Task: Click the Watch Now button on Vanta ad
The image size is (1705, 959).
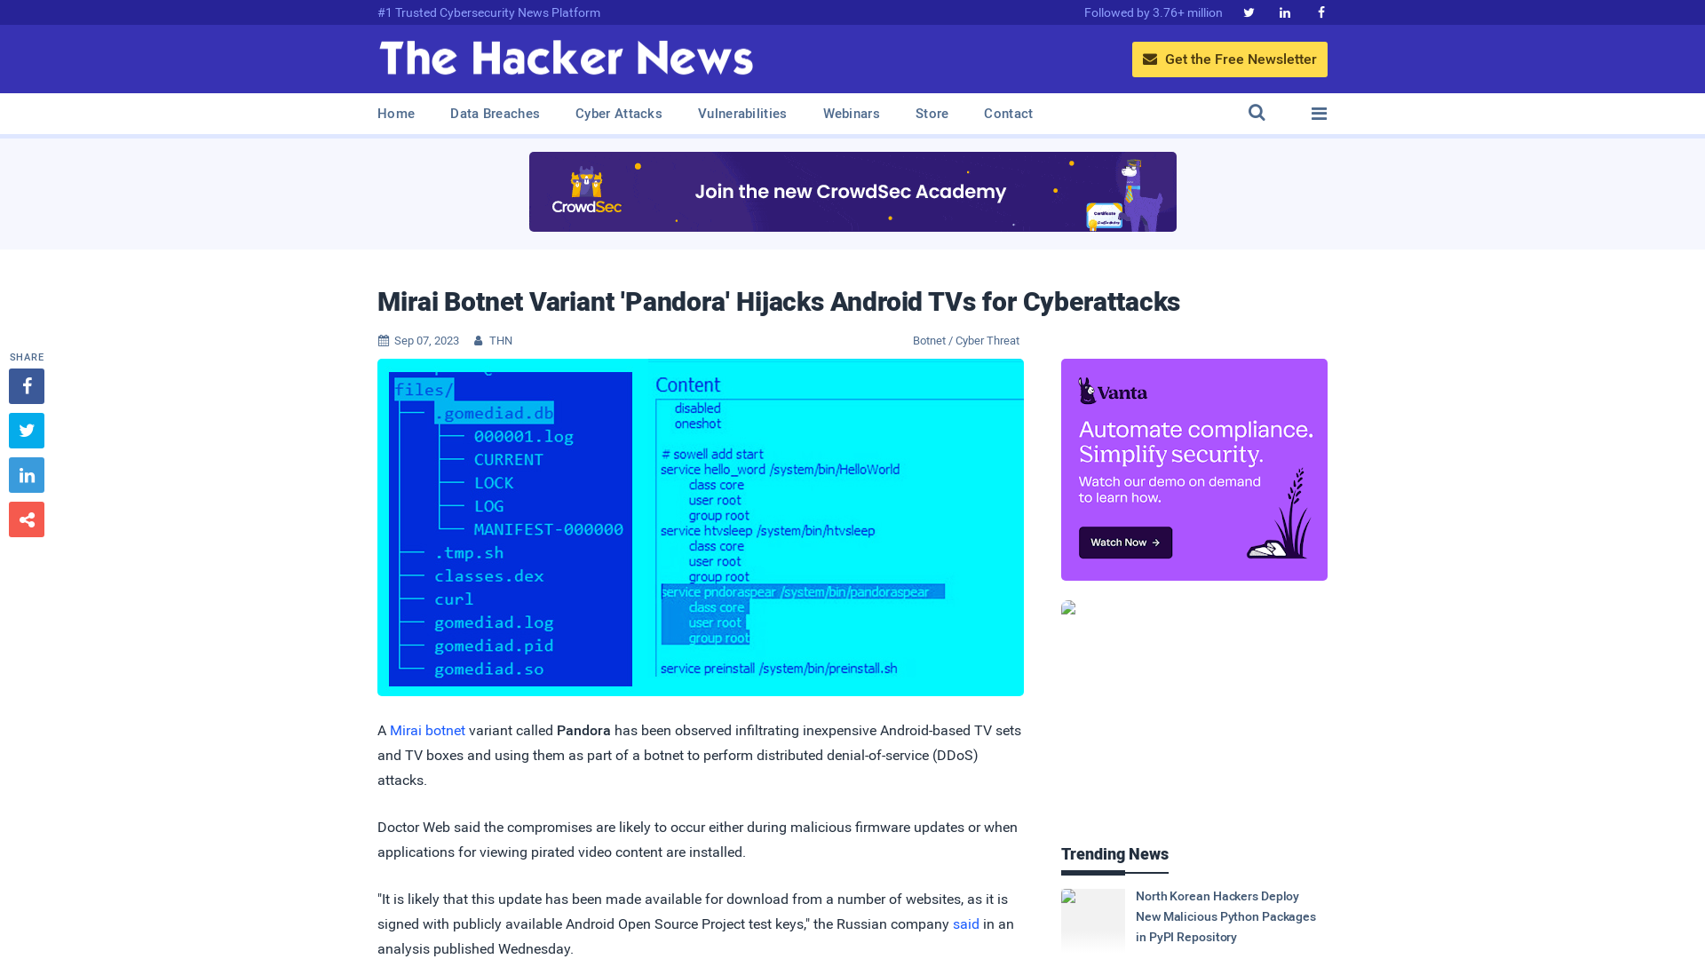Action: click(1125, 543)
